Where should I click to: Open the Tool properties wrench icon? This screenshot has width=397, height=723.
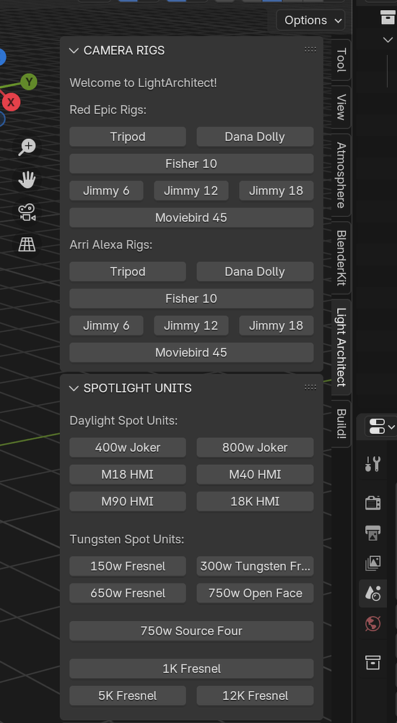[x=372, y=463]
